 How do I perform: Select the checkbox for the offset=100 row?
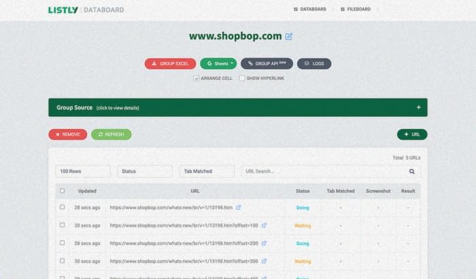(63, 225)
